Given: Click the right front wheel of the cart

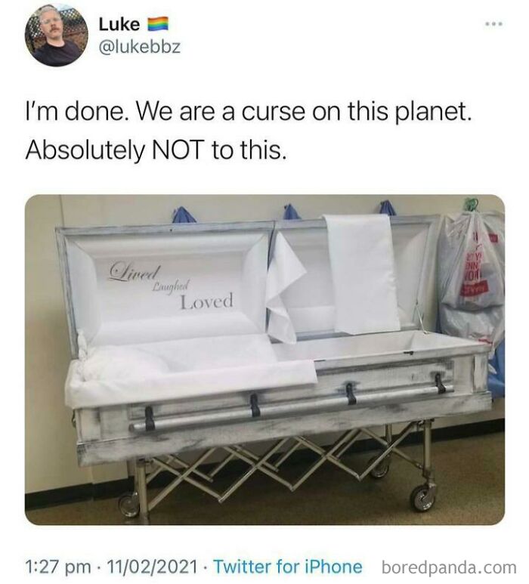Looking at the screenshot, I should tap(422, 498).
